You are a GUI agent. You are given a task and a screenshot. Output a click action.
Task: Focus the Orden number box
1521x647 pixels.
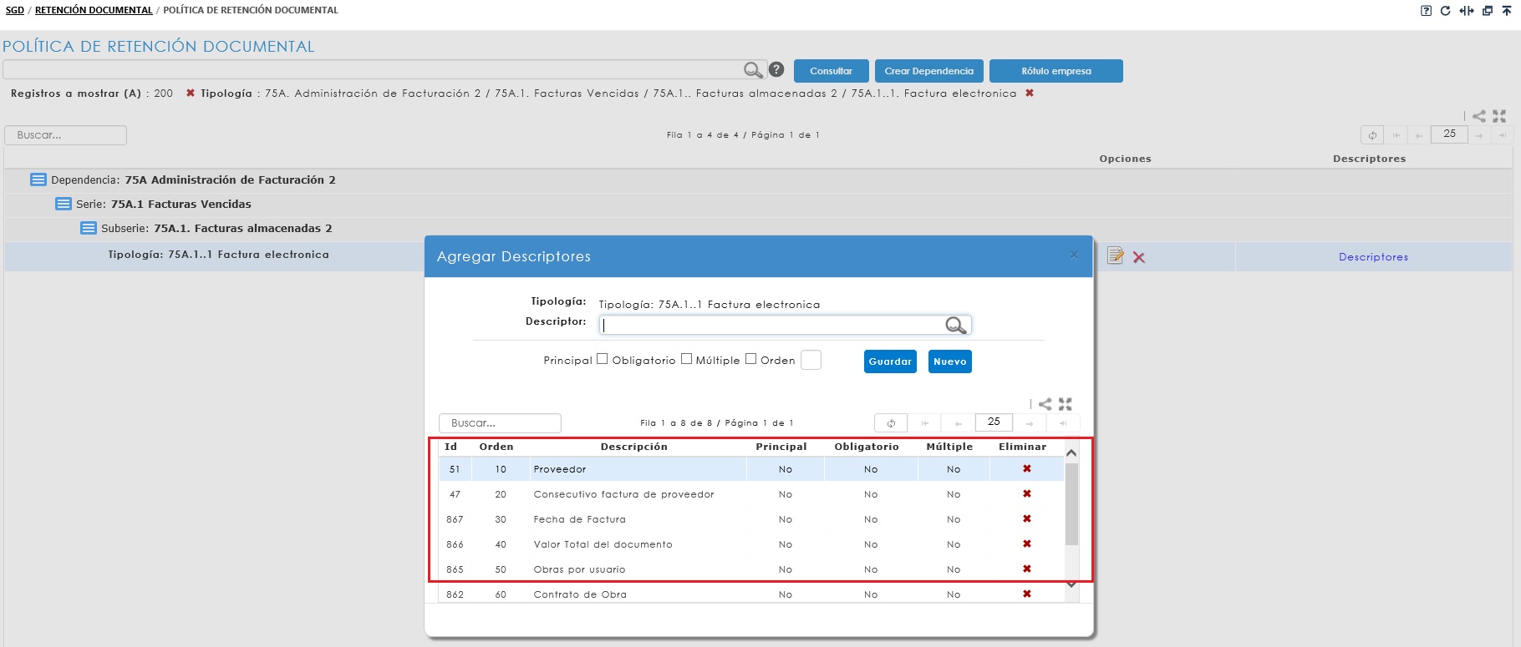(811, 360)
